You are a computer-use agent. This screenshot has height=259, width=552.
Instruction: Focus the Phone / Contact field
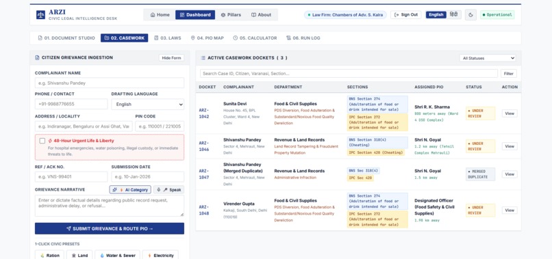click(x=71, y=104)
